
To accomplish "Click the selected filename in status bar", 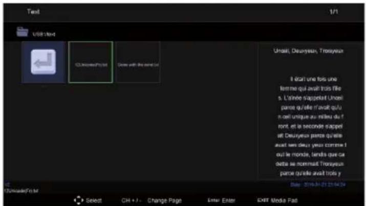I will pyautogui.click(x=21, y=191).
